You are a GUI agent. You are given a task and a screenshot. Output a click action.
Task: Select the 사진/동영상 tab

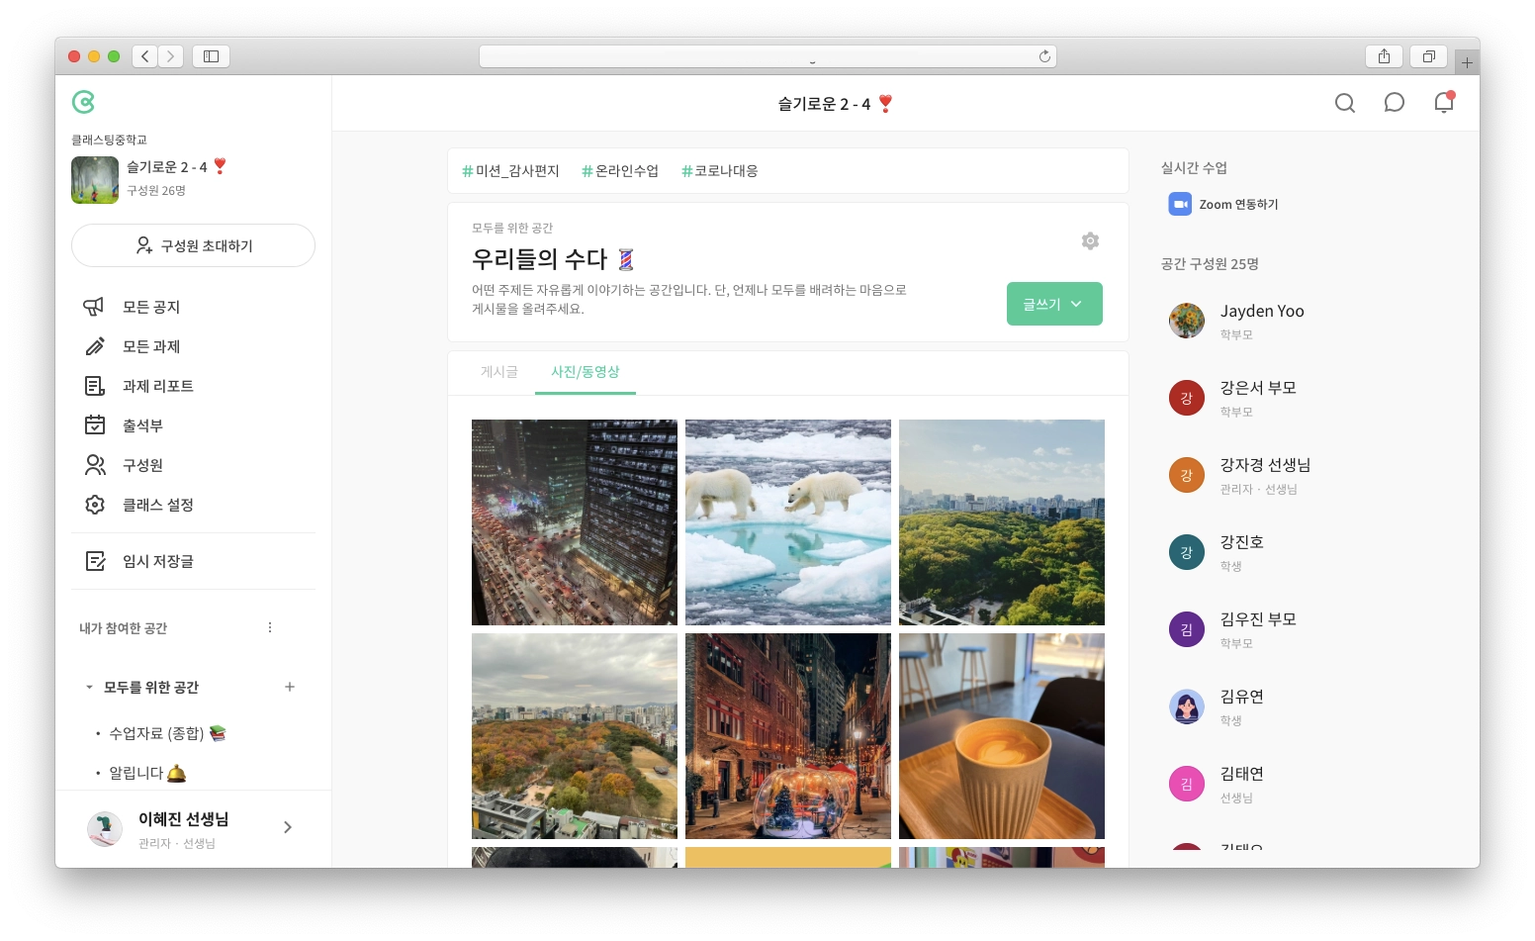[x=586, y=372]
